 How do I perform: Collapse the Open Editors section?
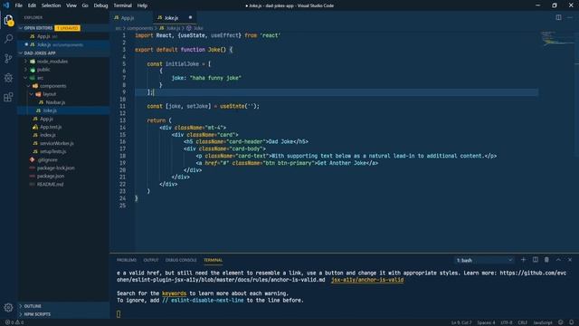[21, 28]
